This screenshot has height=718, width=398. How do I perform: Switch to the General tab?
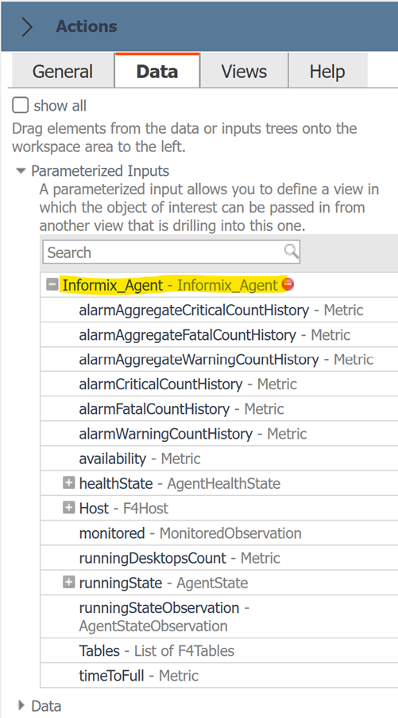point(63,71)
